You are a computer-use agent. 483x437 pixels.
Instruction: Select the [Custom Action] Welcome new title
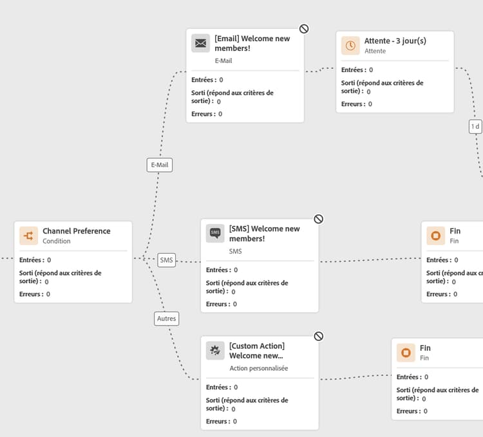256,351
